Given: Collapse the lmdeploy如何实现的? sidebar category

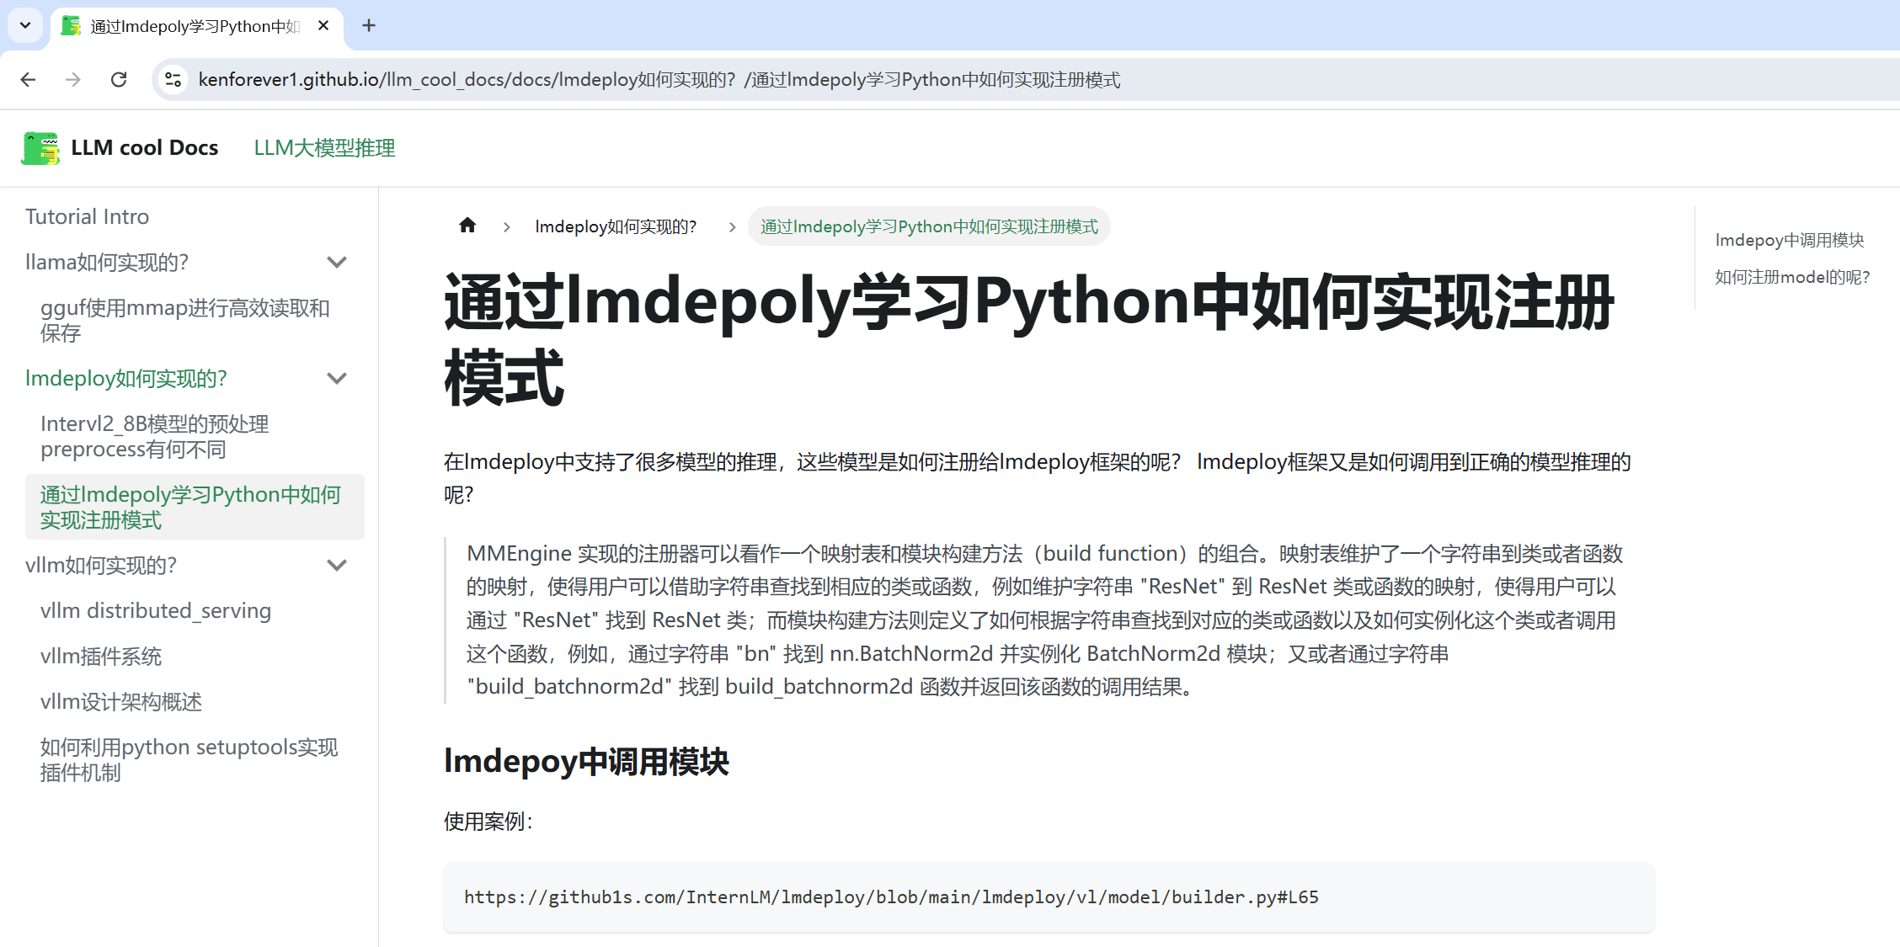Looking at the screenshot, I should (337, 379).
